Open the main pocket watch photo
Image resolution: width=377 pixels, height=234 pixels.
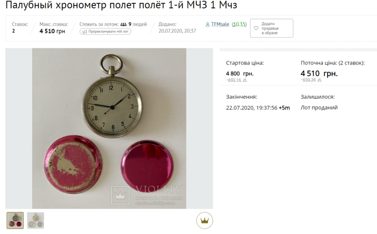[x=109, y=128]
